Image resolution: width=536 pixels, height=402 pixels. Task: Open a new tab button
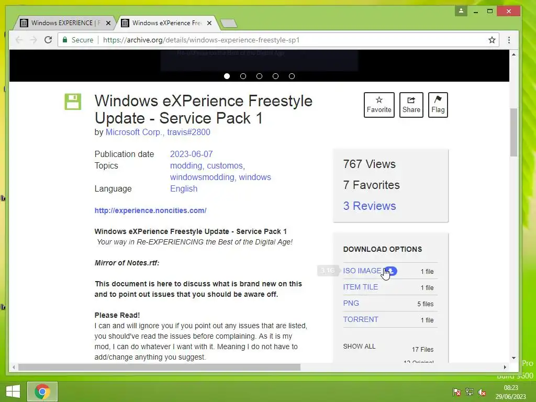click(229, 23)
